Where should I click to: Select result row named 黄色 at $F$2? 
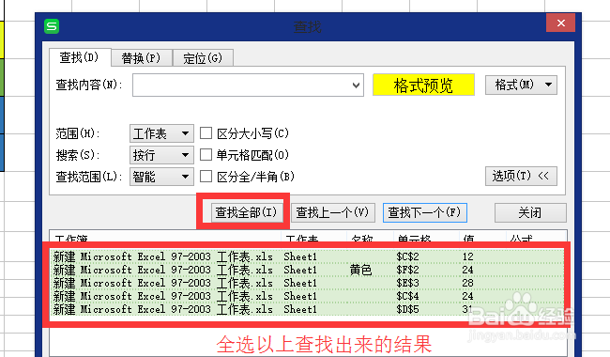point(307,270)
